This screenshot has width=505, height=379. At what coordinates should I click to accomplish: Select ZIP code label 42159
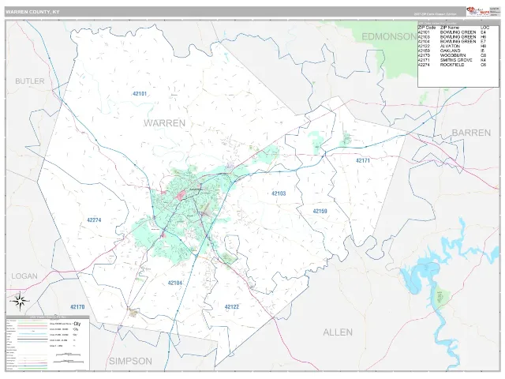point(320,211)
